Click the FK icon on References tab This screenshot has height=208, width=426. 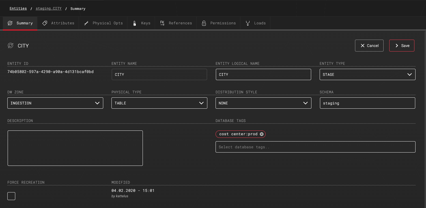[x=162, y=23]
